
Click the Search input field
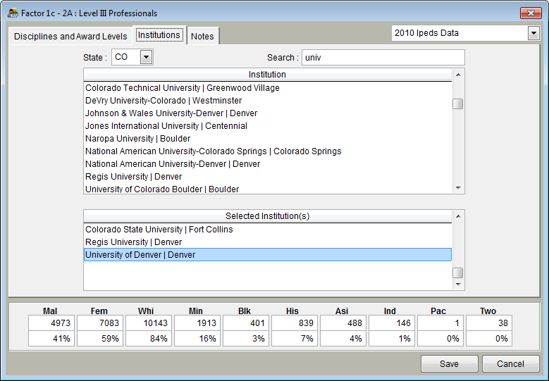coord(383,57)
